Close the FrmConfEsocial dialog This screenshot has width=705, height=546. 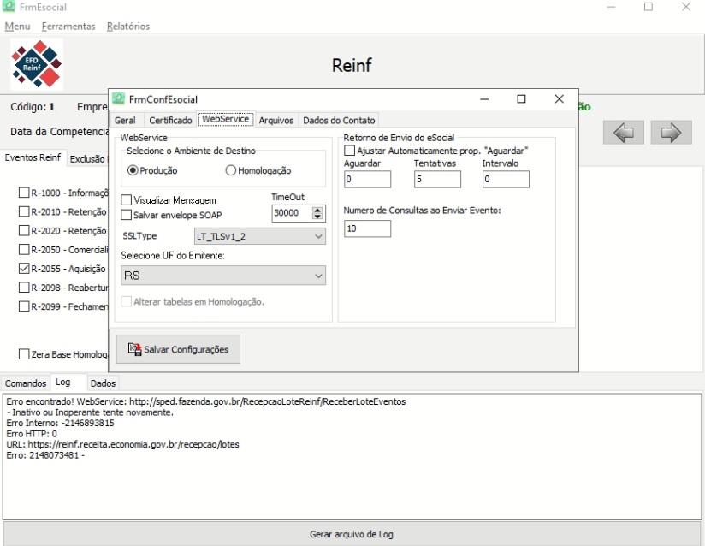559,99
